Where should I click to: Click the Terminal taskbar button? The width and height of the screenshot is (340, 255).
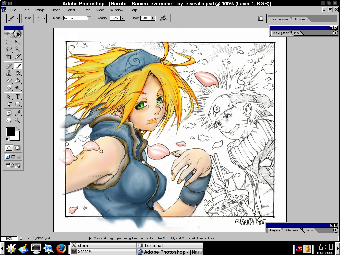170,245
